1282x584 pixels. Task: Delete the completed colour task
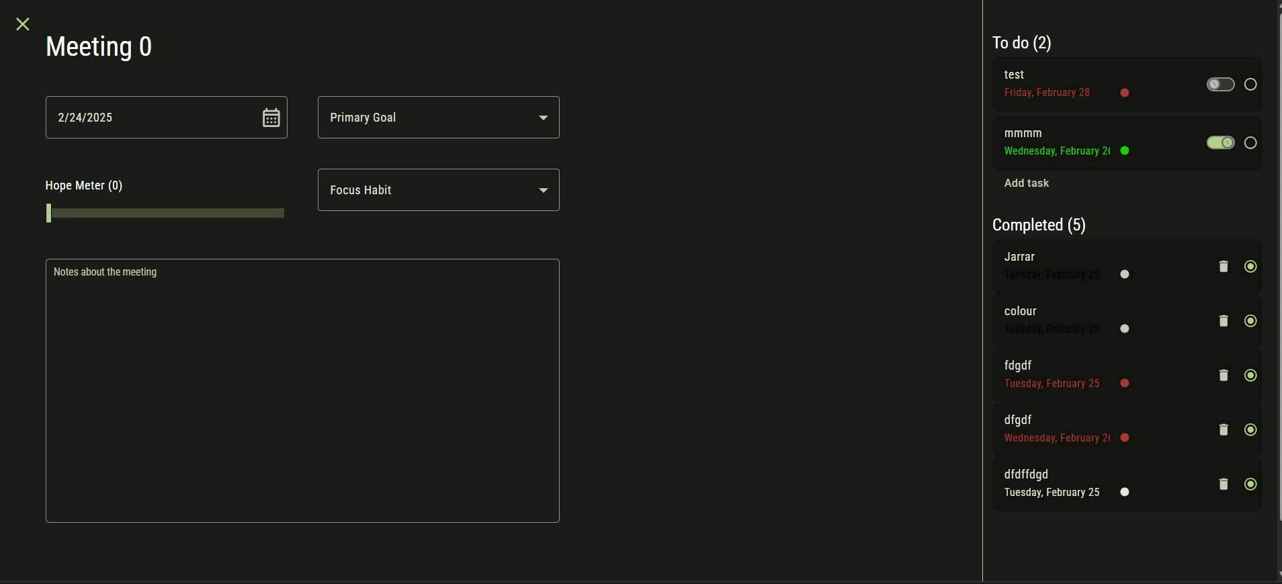(x=1224, y=321)
